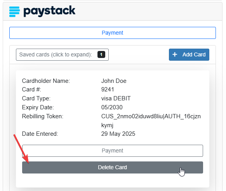This screenshot has height=191, width=226.
Task: Click the expiry date 05/2030 value
Action: pyautogui.click(x=112, y=107)
